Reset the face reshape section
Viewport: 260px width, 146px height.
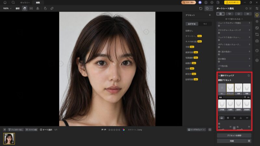point(249,76)
